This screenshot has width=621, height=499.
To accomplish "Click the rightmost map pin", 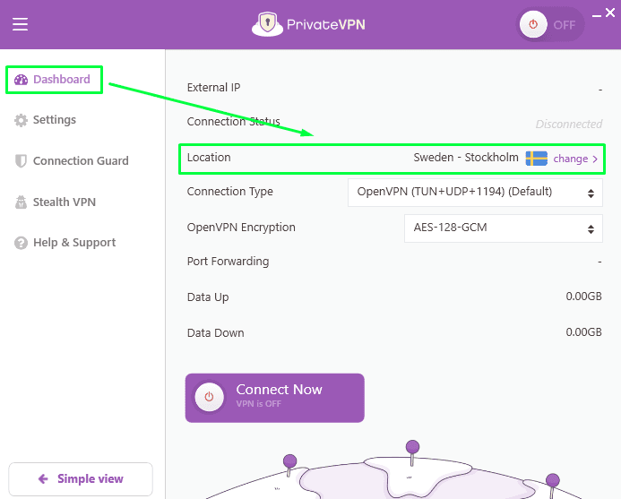I will coord(553,486).
